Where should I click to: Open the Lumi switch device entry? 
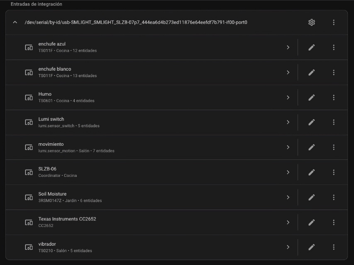(151, 123)
